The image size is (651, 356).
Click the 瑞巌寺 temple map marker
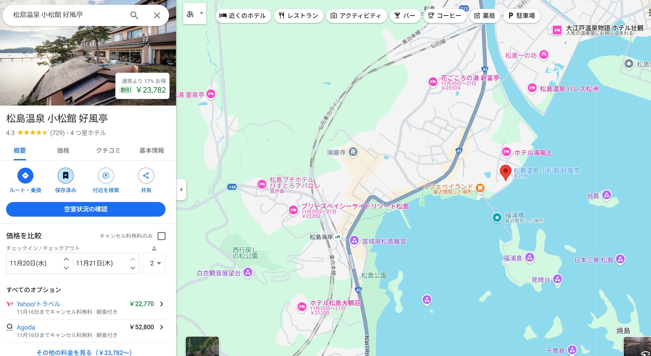(353, 152)
